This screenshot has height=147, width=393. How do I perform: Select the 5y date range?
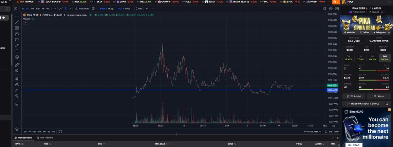click(25, 132)
